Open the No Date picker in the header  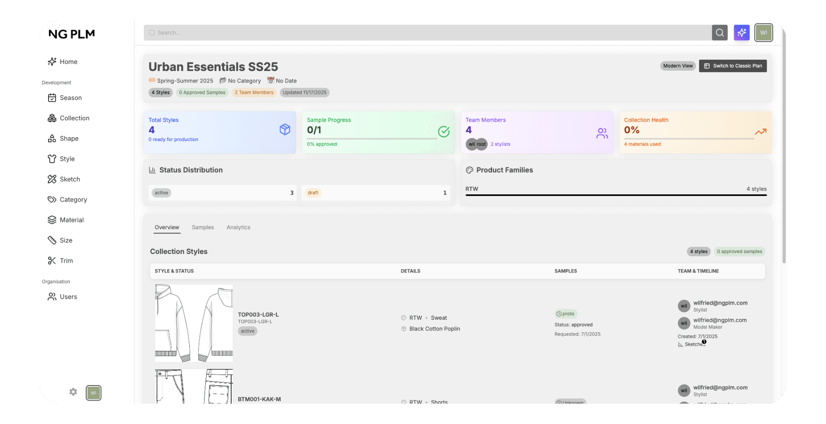[x=286, y=80]
